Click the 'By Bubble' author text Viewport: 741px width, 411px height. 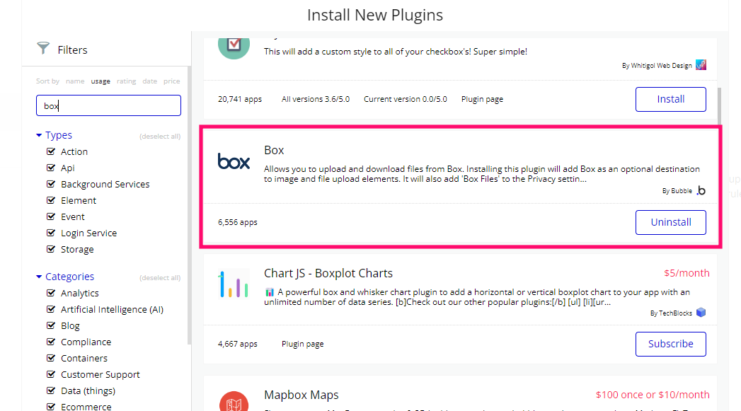[677, 191]
